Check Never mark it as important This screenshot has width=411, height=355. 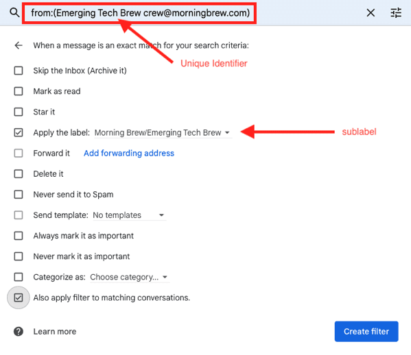pos(19,256)
